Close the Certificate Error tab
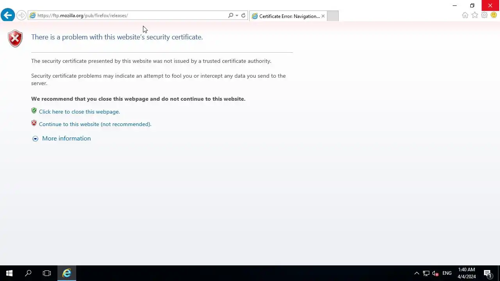500x281 pixels. [323, 16]
